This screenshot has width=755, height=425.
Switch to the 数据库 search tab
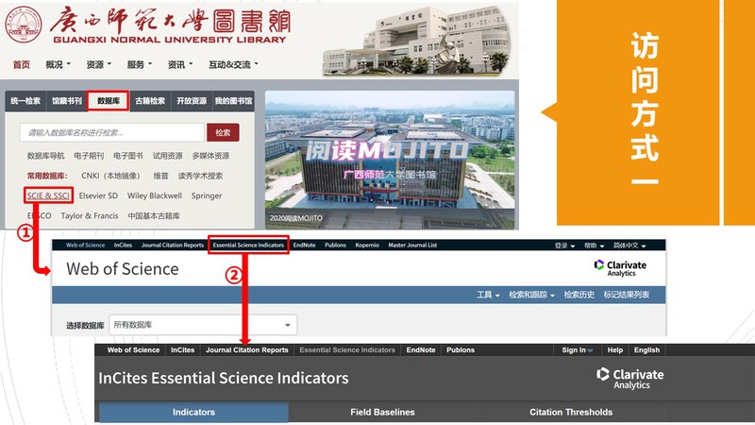click(x=108, y=101)
